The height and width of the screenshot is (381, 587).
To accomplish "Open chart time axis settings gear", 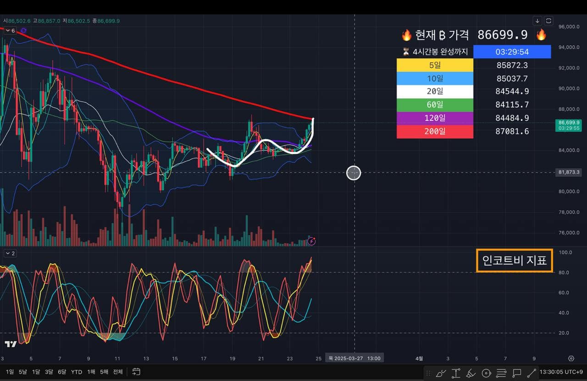I will point(571,358).
